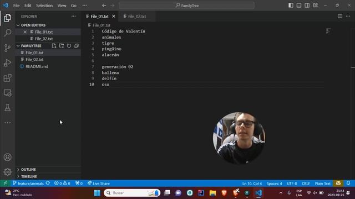Close File_01.txt in Open Editors list
The height and width of the screenshot is (199, 355).
click(25, 32)
